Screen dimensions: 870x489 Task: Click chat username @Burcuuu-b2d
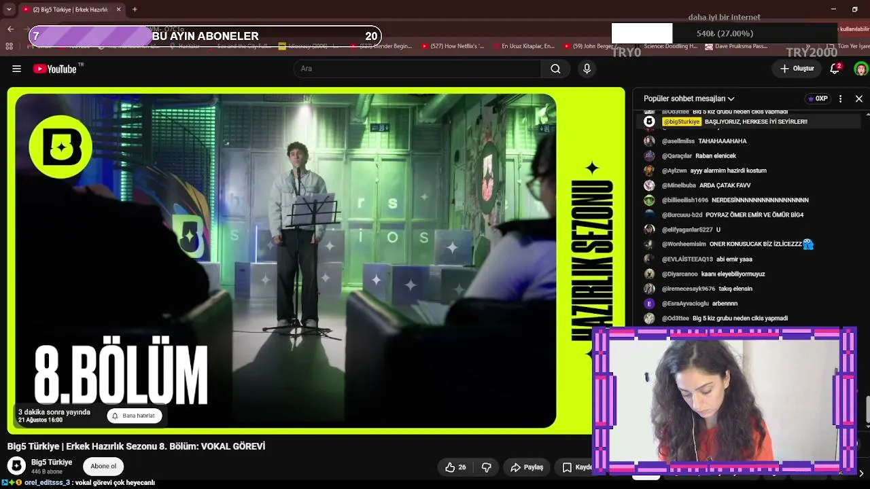[x=682, y=215]
